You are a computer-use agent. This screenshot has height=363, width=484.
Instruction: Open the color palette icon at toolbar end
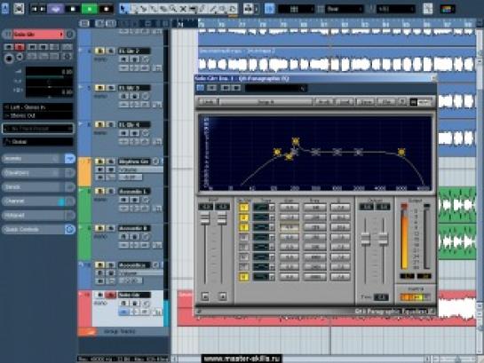(447, 9)
